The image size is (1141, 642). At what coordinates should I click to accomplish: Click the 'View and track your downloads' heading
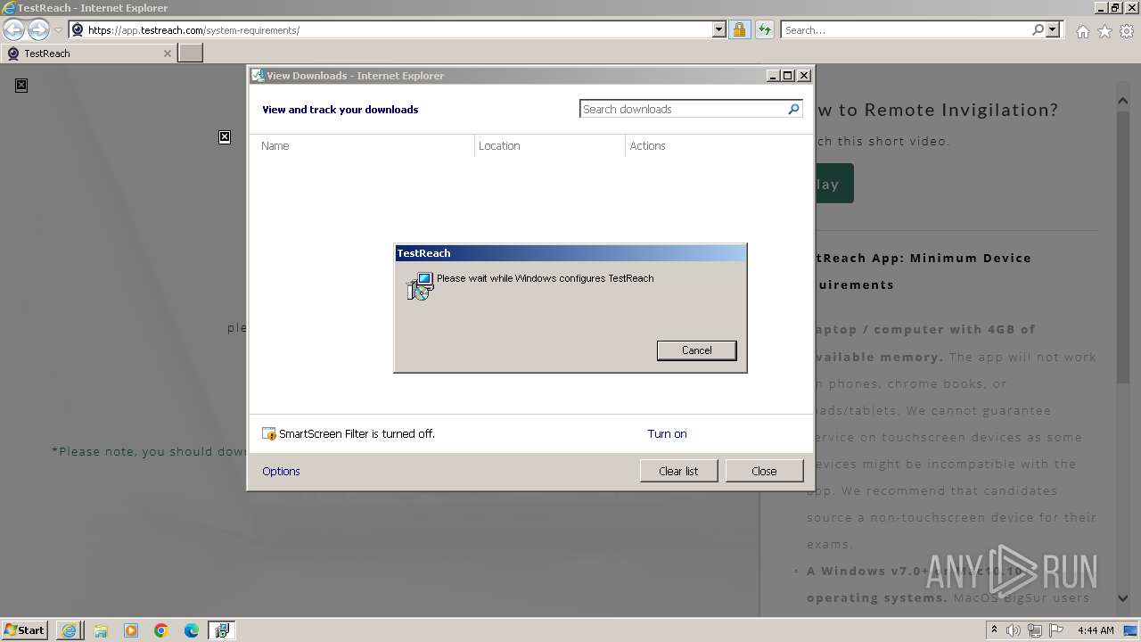340,110
